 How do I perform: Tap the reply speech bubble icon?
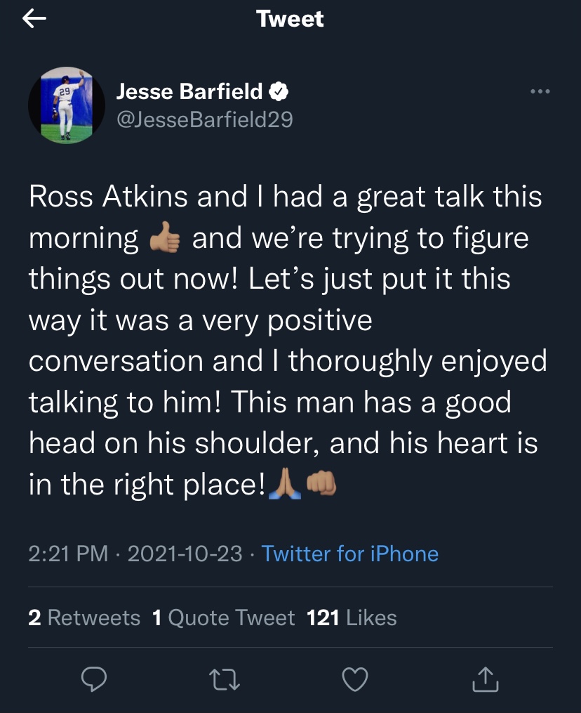coord(93,678)
